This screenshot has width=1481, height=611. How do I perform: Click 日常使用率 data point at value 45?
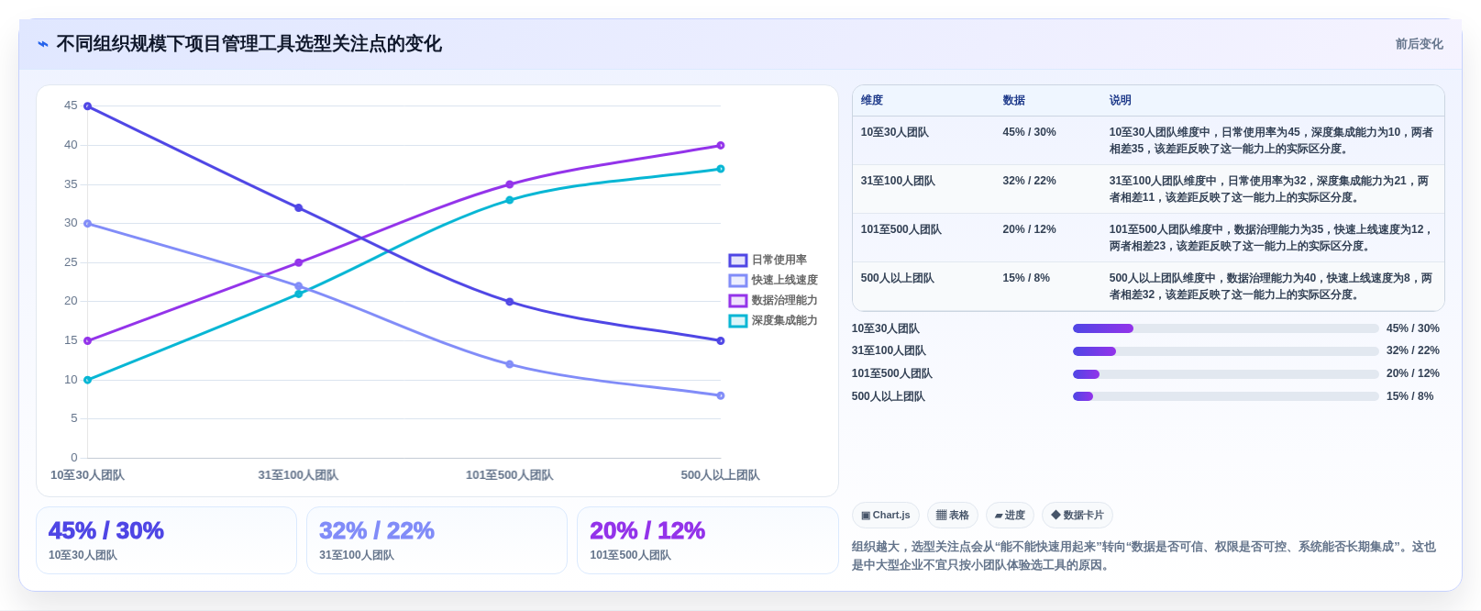88,106
